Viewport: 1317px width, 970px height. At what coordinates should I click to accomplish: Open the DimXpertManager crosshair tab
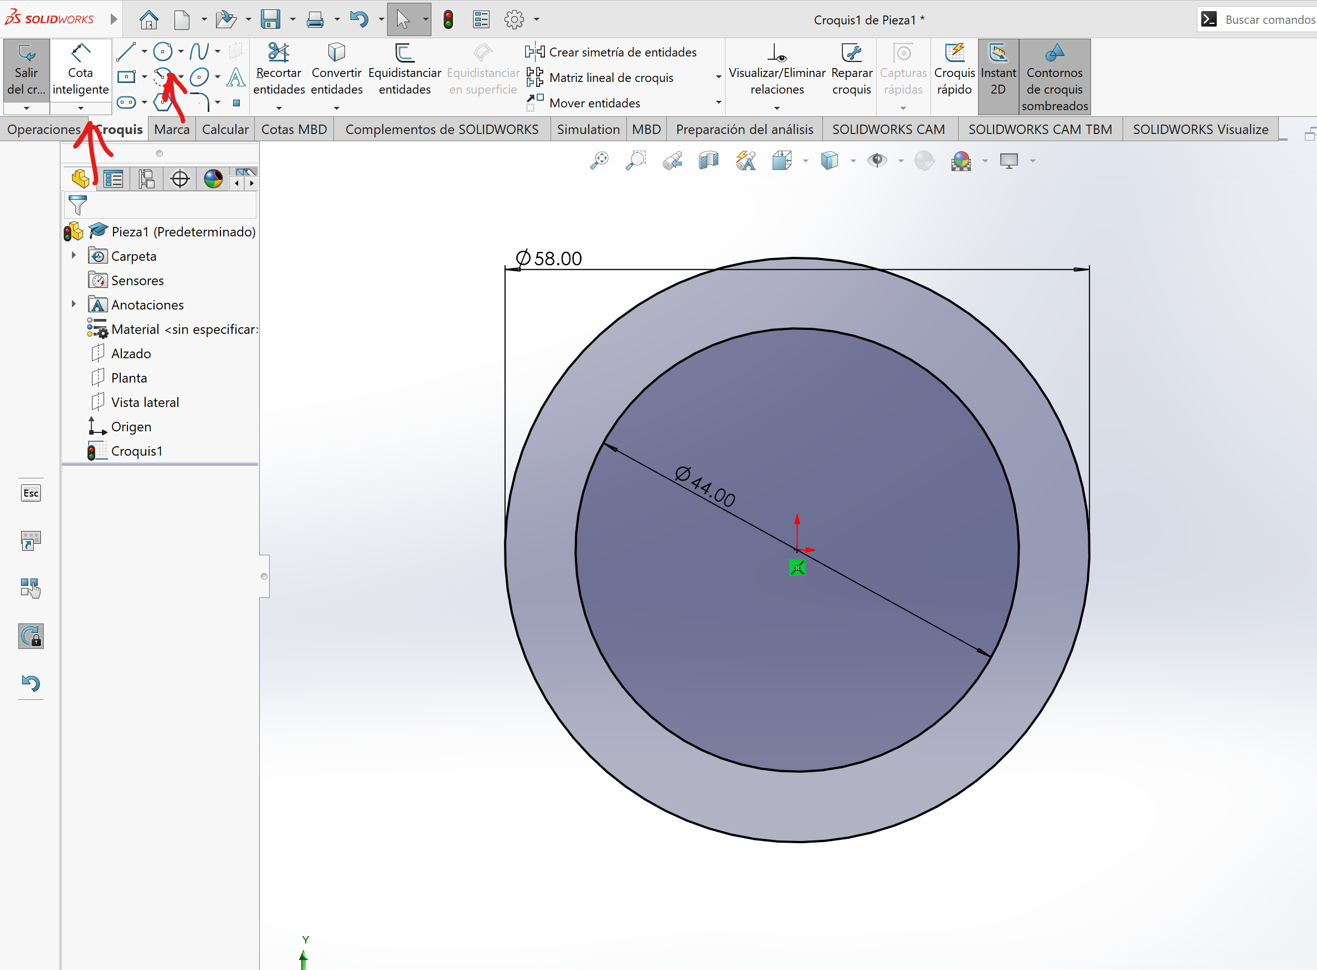180,179
